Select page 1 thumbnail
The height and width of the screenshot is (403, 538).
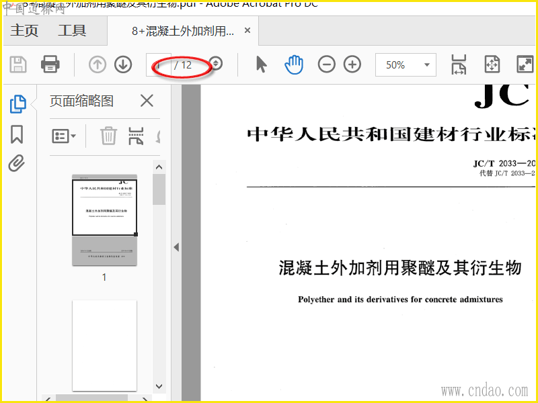(104, 220)
